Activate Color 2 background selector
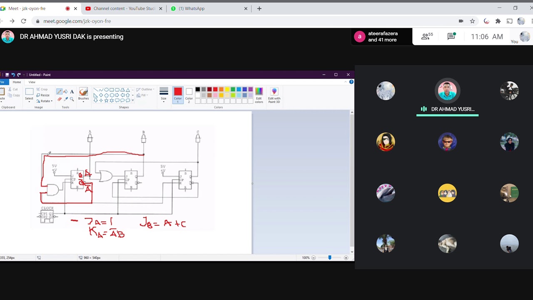This screenshot has width=533, height=300. coord(189,95)
